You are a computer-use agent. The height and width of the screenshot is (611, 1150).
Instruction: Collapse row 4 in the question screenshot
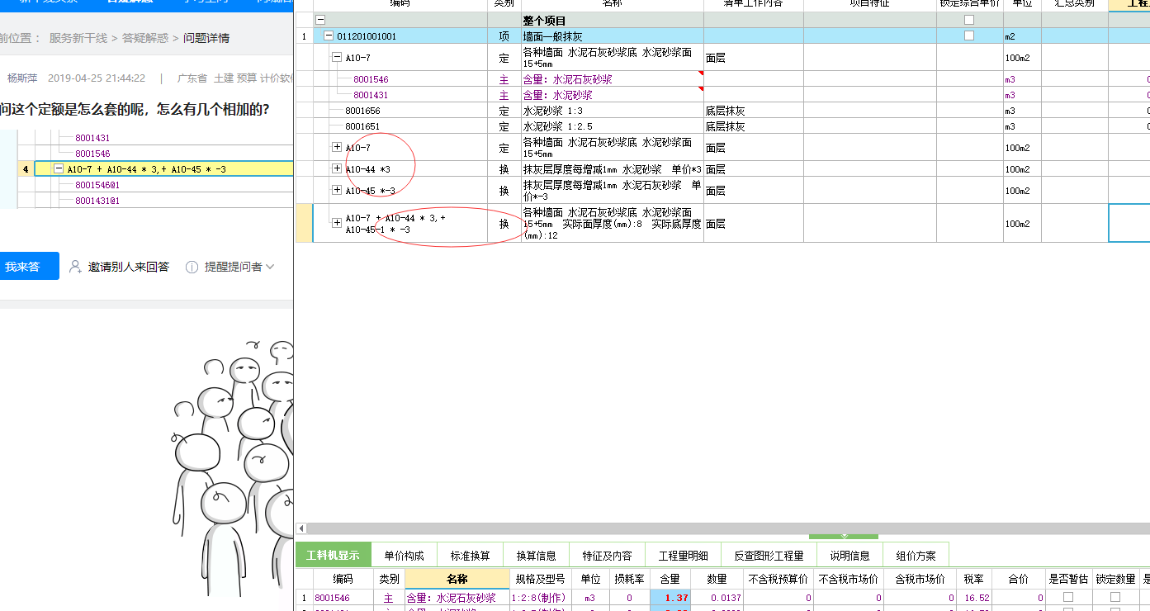[59, 168]
